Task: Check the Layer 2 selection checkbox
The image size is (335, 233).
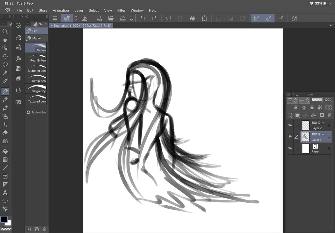Action: tap(297, 125)
